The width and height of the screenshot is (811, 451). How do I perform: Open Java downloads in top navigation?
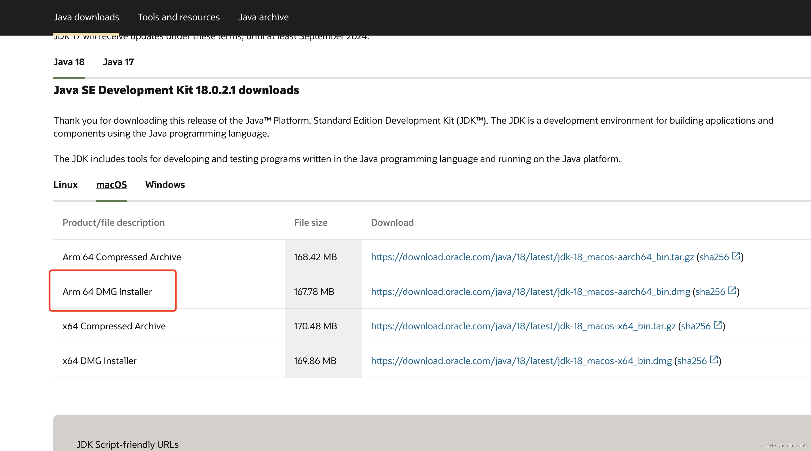(86, 17)
